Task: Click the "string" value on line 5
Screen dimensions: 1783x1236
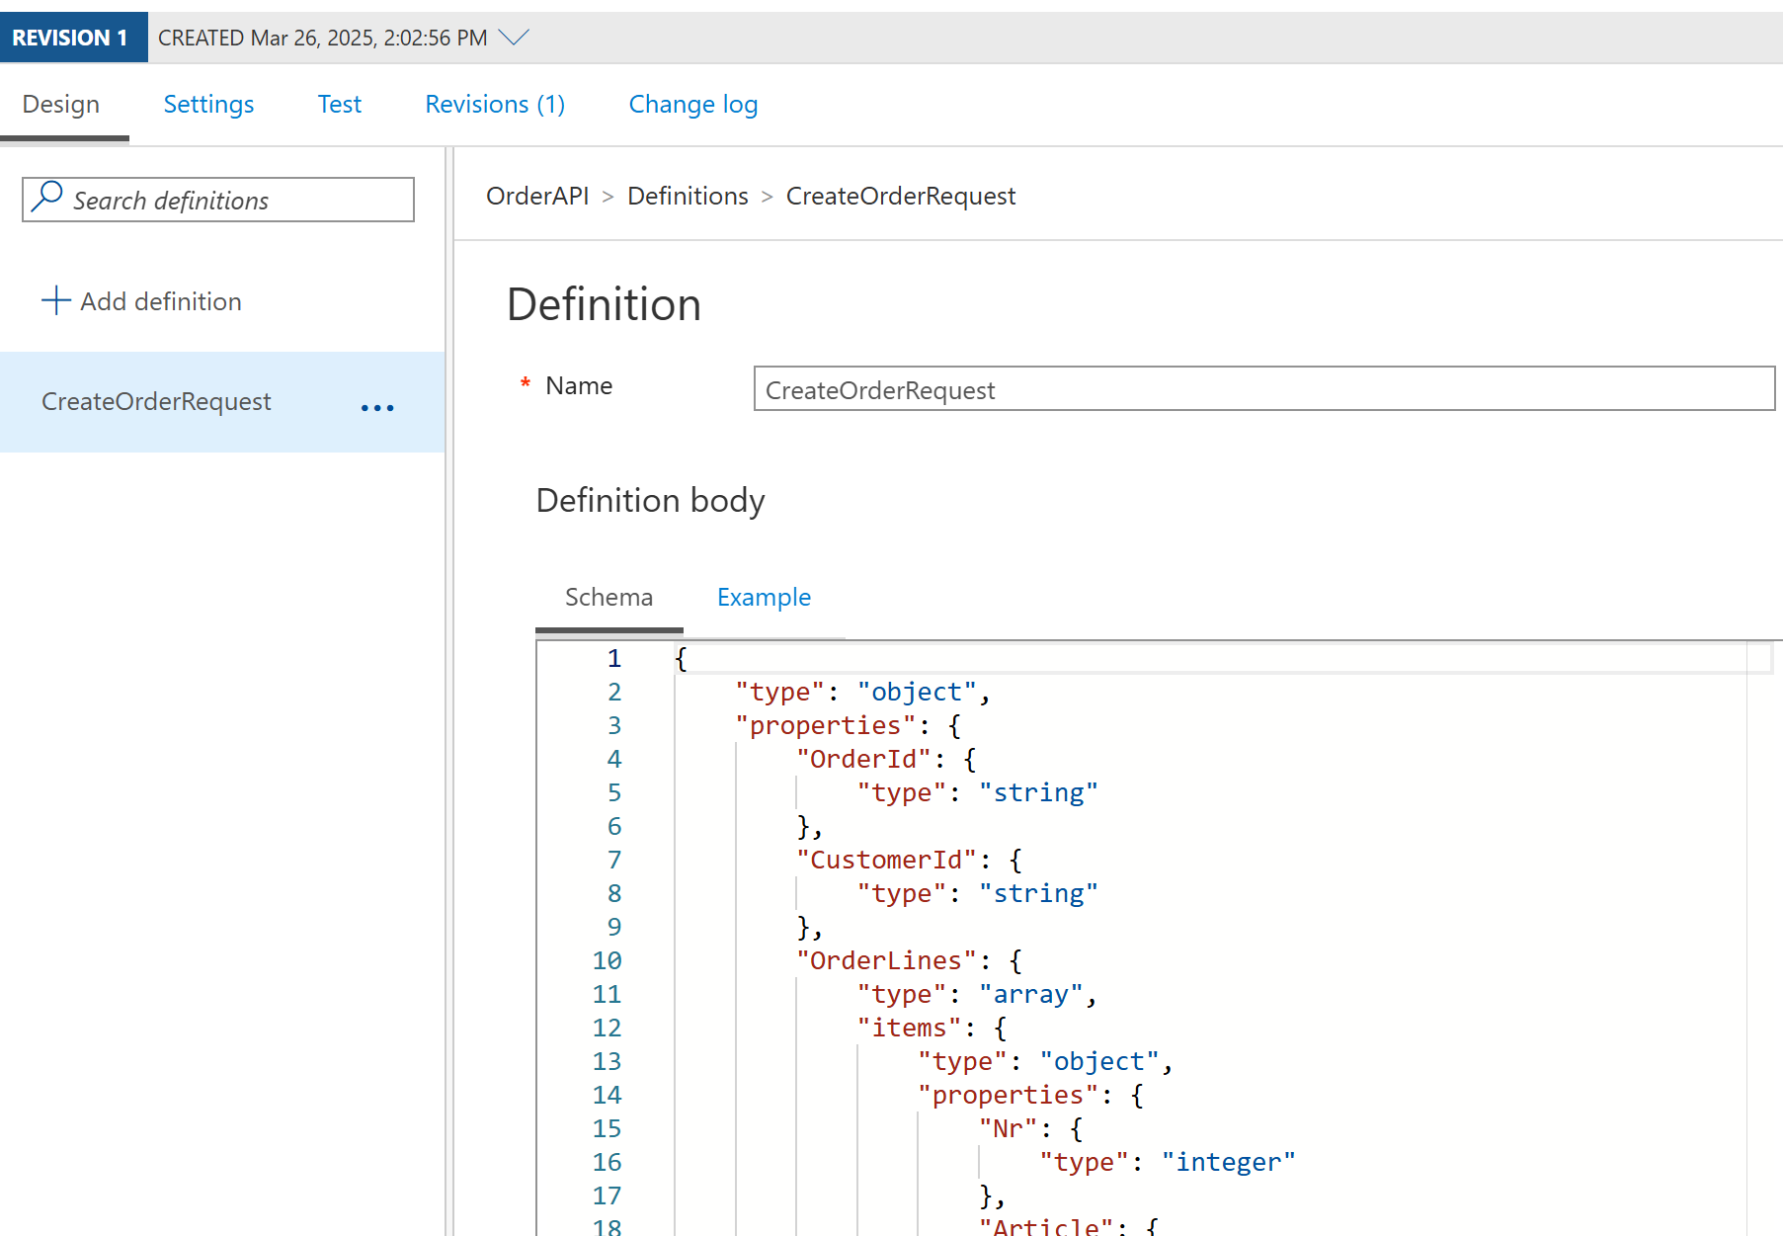Action: (x=1038, y=792)
